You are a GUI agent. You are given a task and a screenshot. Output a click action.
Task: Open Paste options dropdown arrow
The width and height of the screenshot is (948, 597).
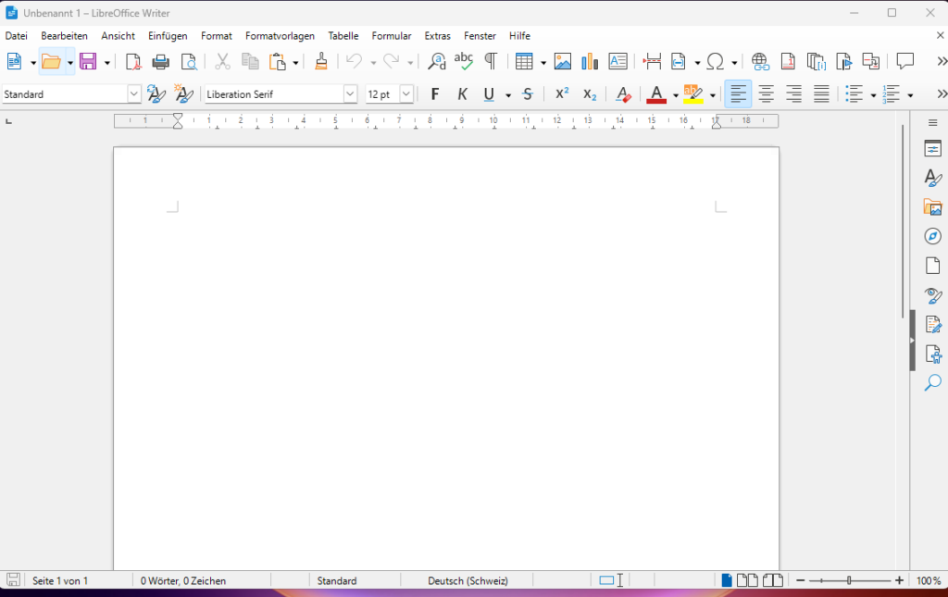click(x=295, y=62)
